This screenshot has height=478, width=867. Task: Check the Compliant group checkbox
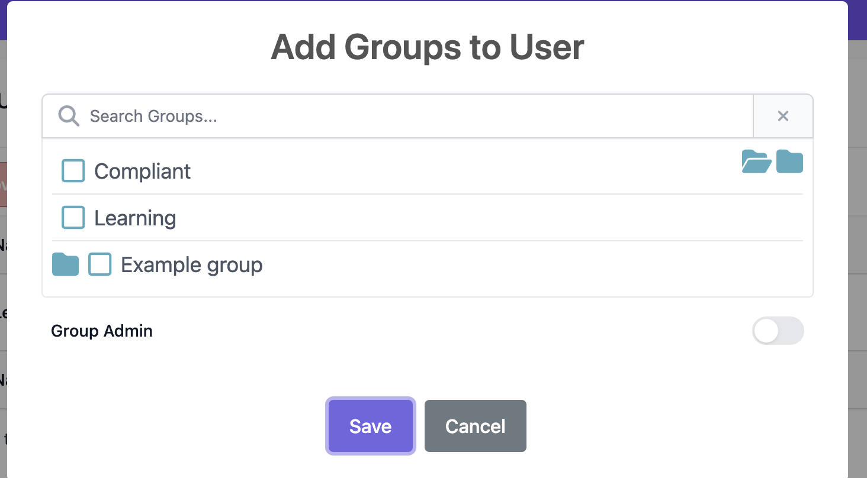click(x=72, y=170)
